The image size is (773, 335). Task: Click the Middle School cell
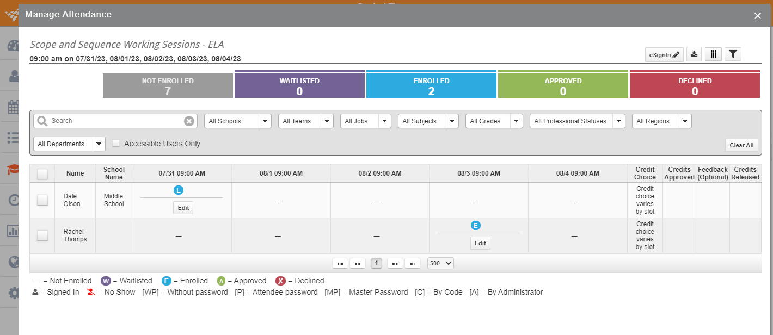pyautogui.click(x=114, y=200)
